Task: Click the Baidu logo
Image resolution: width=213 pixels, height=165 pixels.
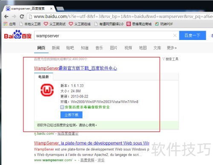Action: [x=18, y=34]
